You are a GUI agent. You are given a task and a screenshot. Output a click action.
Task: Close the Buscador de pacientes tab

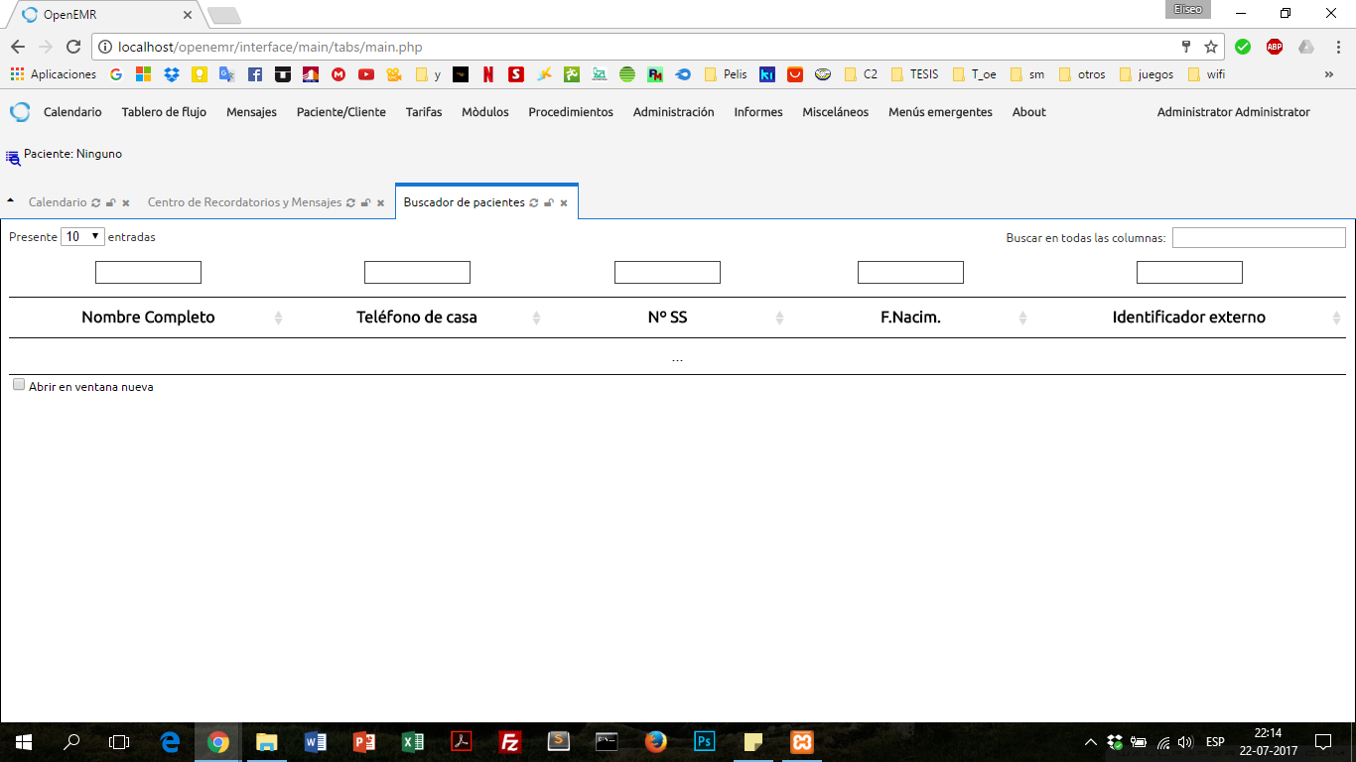coord(564,202)
